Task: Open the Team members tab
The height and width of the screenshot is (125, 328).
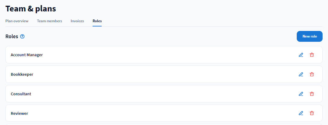Action: pos(49,21)
